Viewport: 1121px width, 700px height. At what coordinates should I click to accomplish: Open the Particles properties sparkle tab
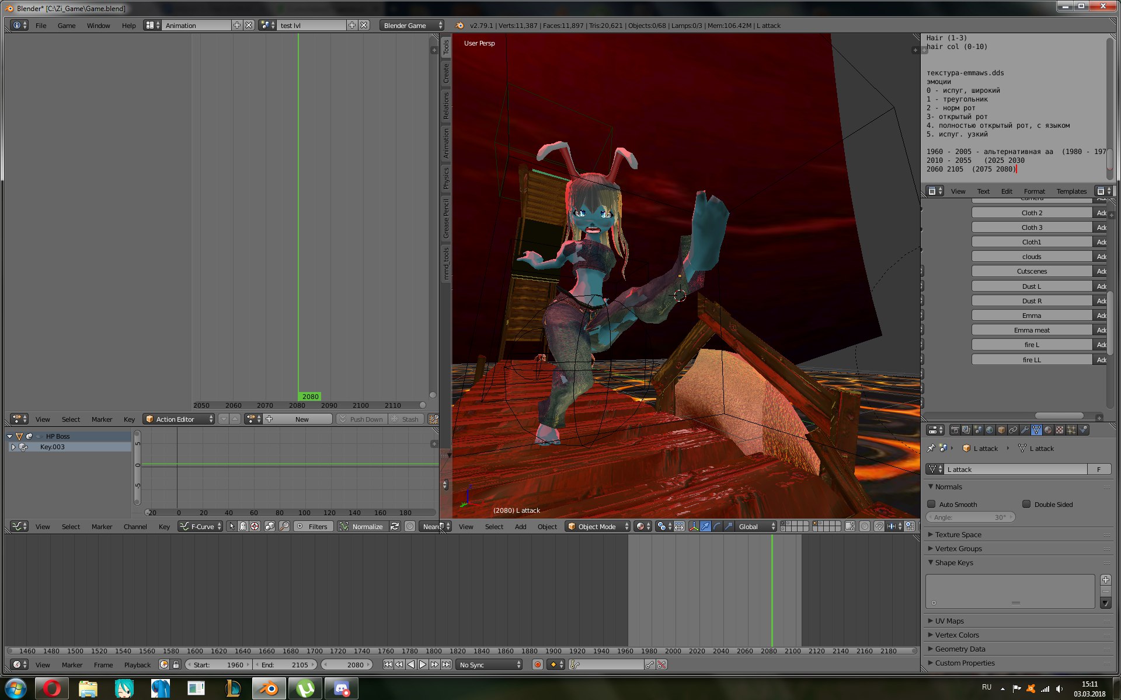pos(1071,430)
